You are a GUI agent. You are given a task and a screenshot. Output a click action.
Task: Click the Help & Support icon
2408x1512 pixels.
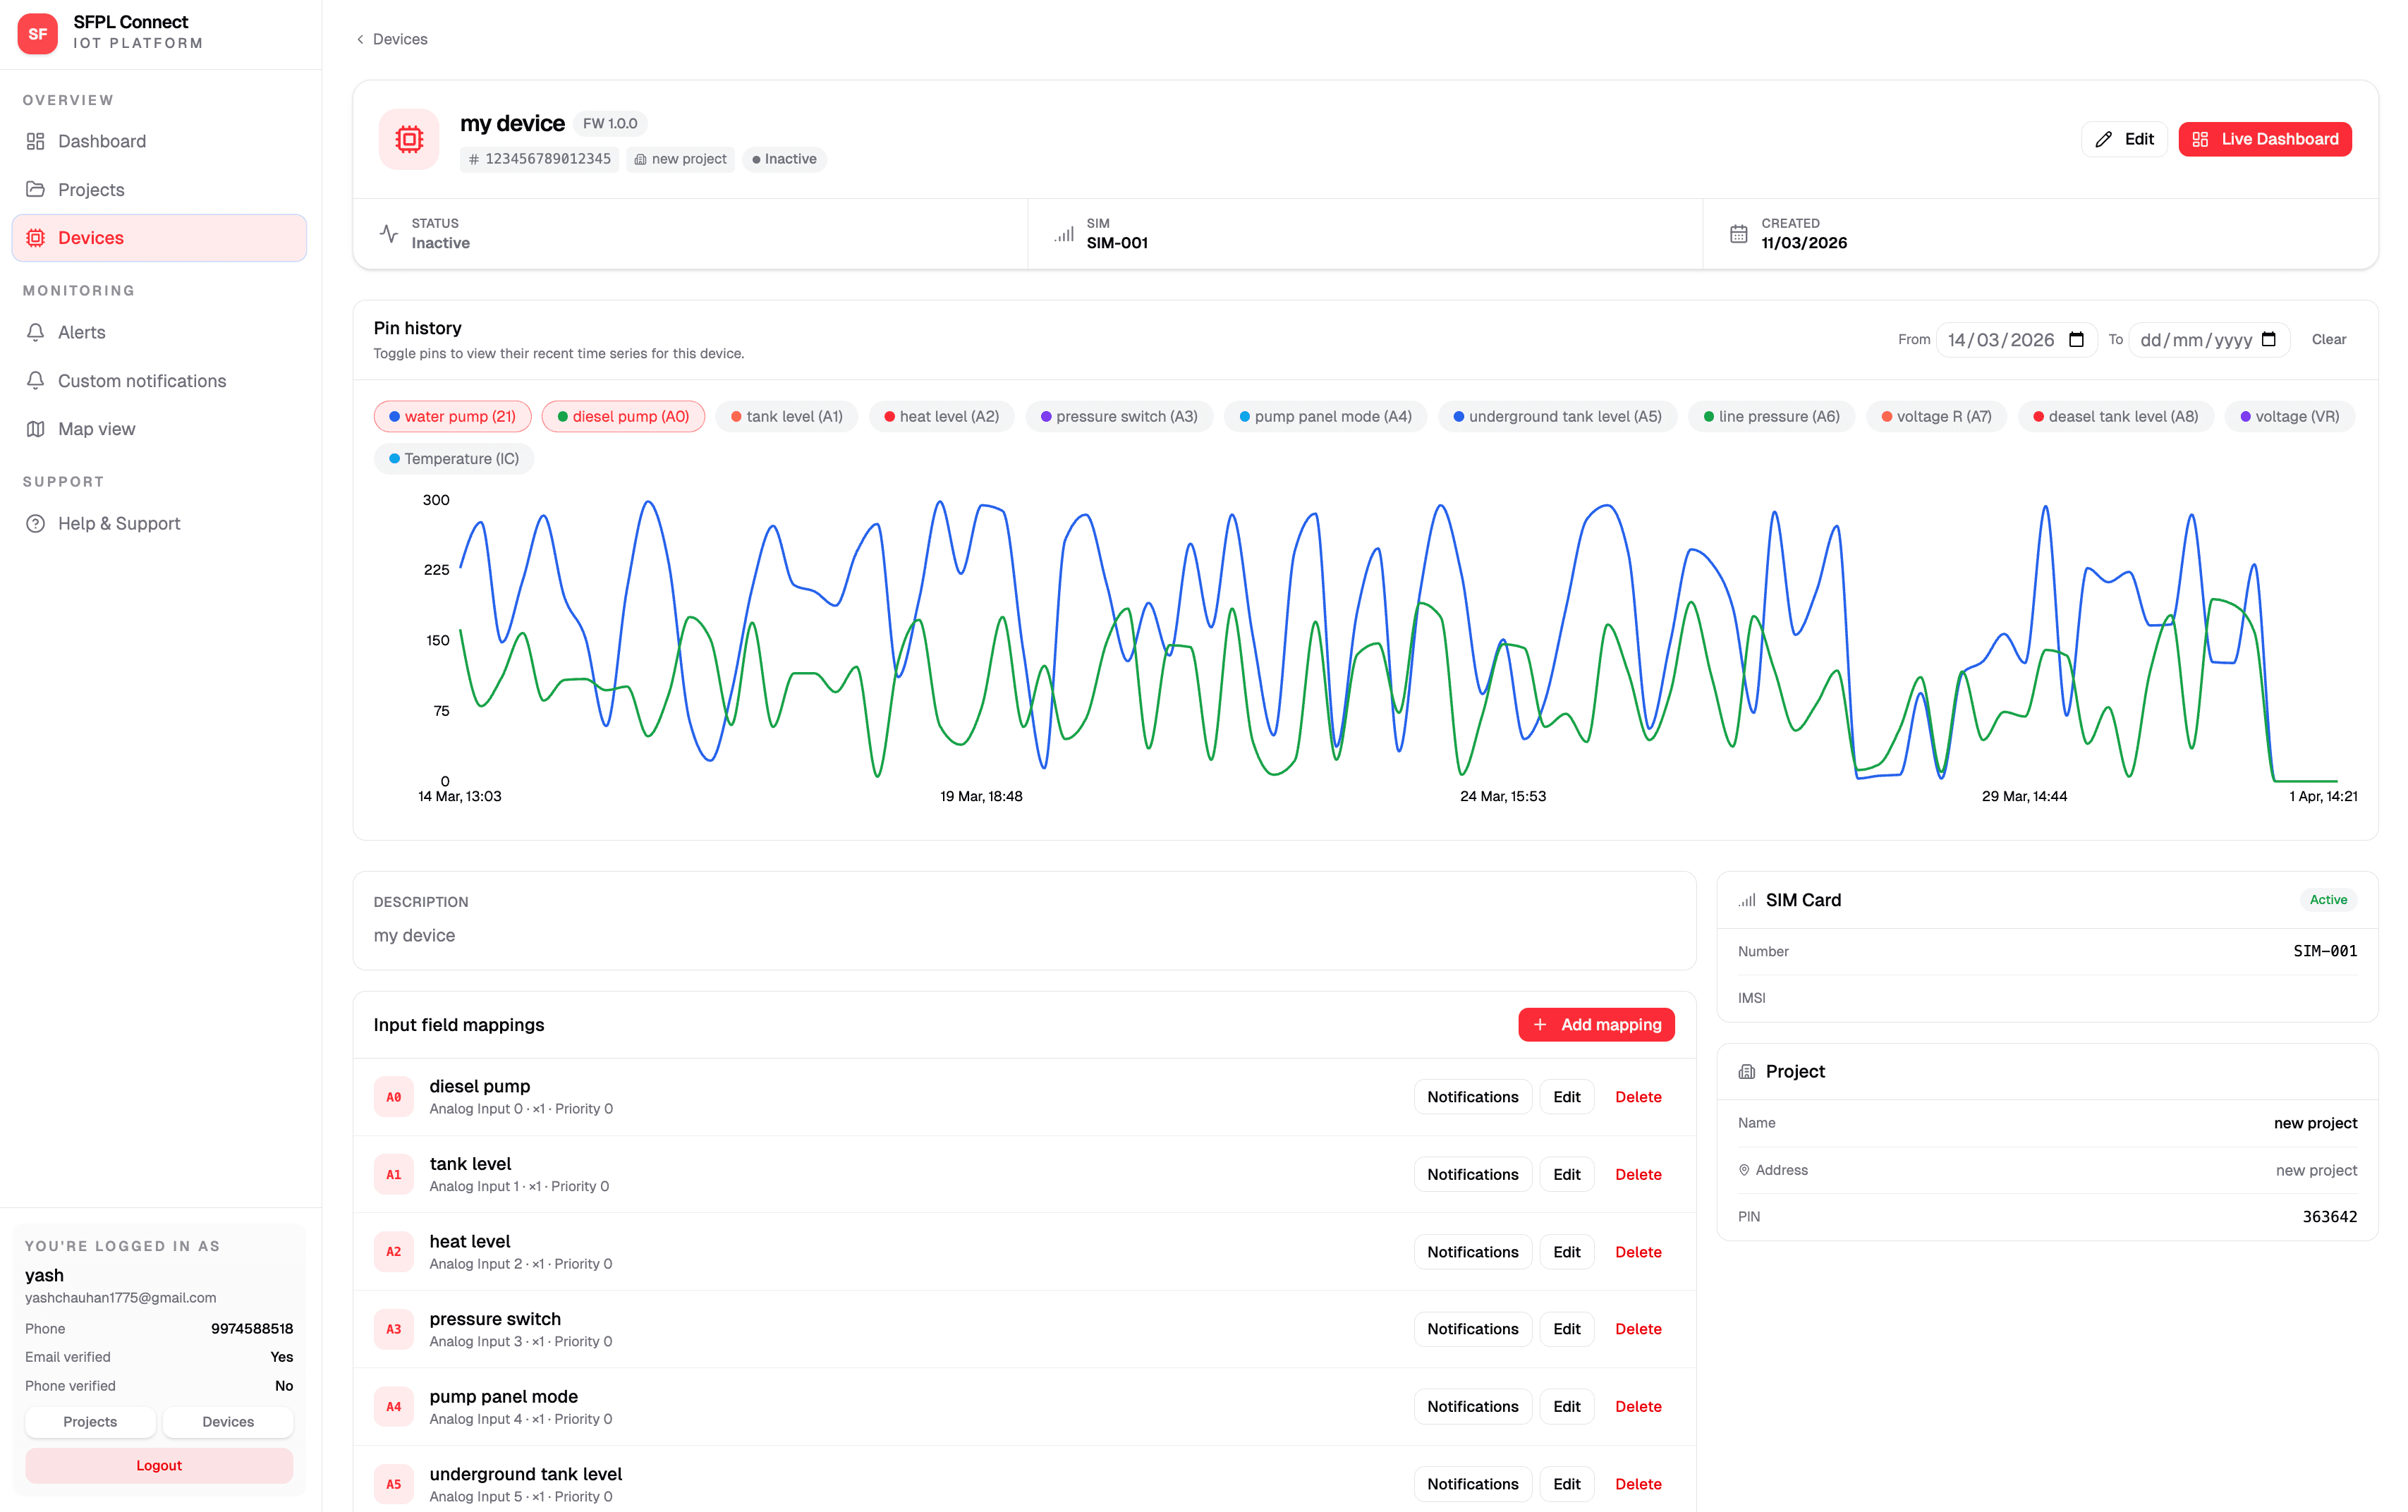point(36,523)
